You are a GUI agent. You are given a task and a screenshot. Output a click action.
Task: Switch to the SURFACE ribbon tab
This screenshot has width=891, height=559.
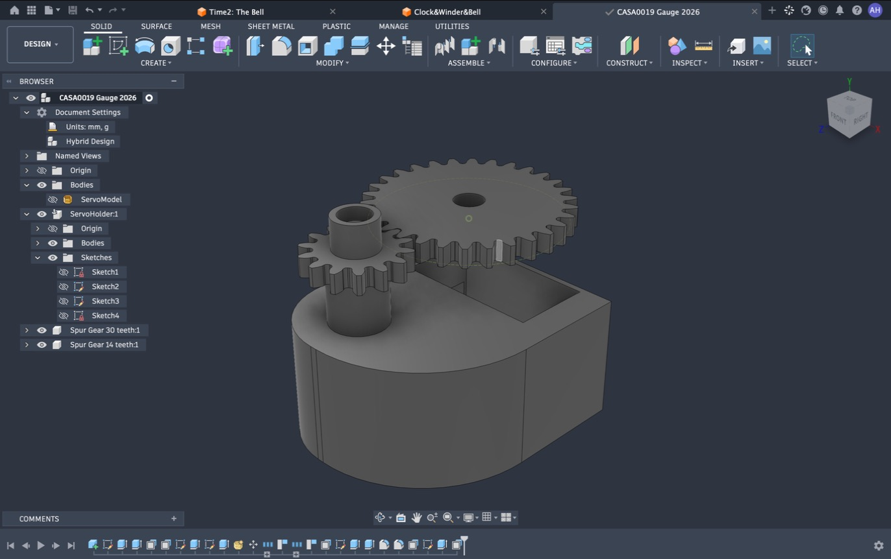point(157,27)
